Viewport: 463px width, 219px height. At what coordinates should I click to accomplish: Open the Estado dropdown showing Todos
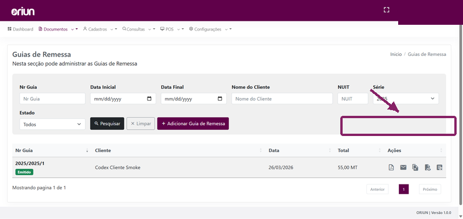tap(52, 124)
